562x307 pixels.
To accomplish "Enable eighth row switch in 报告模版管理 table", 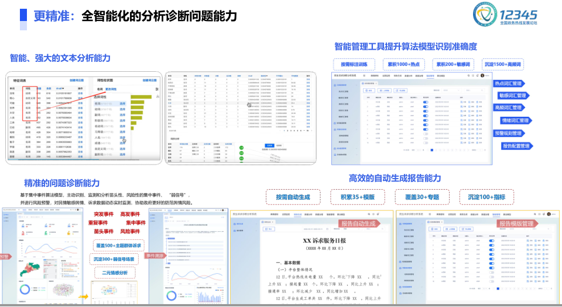I will point(492,273).
